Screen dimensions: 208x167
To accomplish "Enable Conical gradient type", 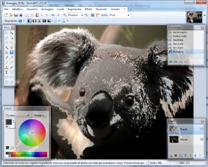I will tap(49, 21).
